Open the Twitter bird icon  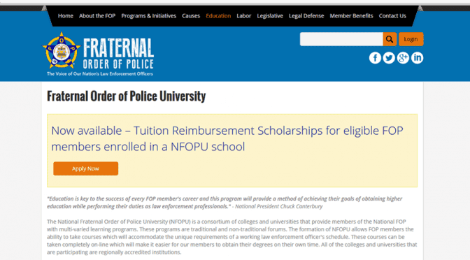[x=389, y=58]
